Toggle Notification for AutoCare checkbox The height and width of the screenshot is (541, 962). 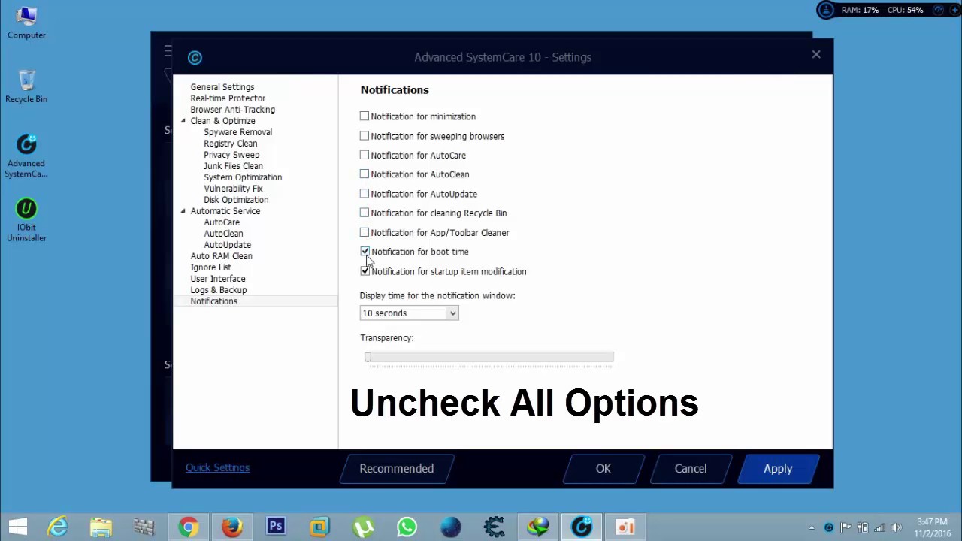tap(365, 155)
